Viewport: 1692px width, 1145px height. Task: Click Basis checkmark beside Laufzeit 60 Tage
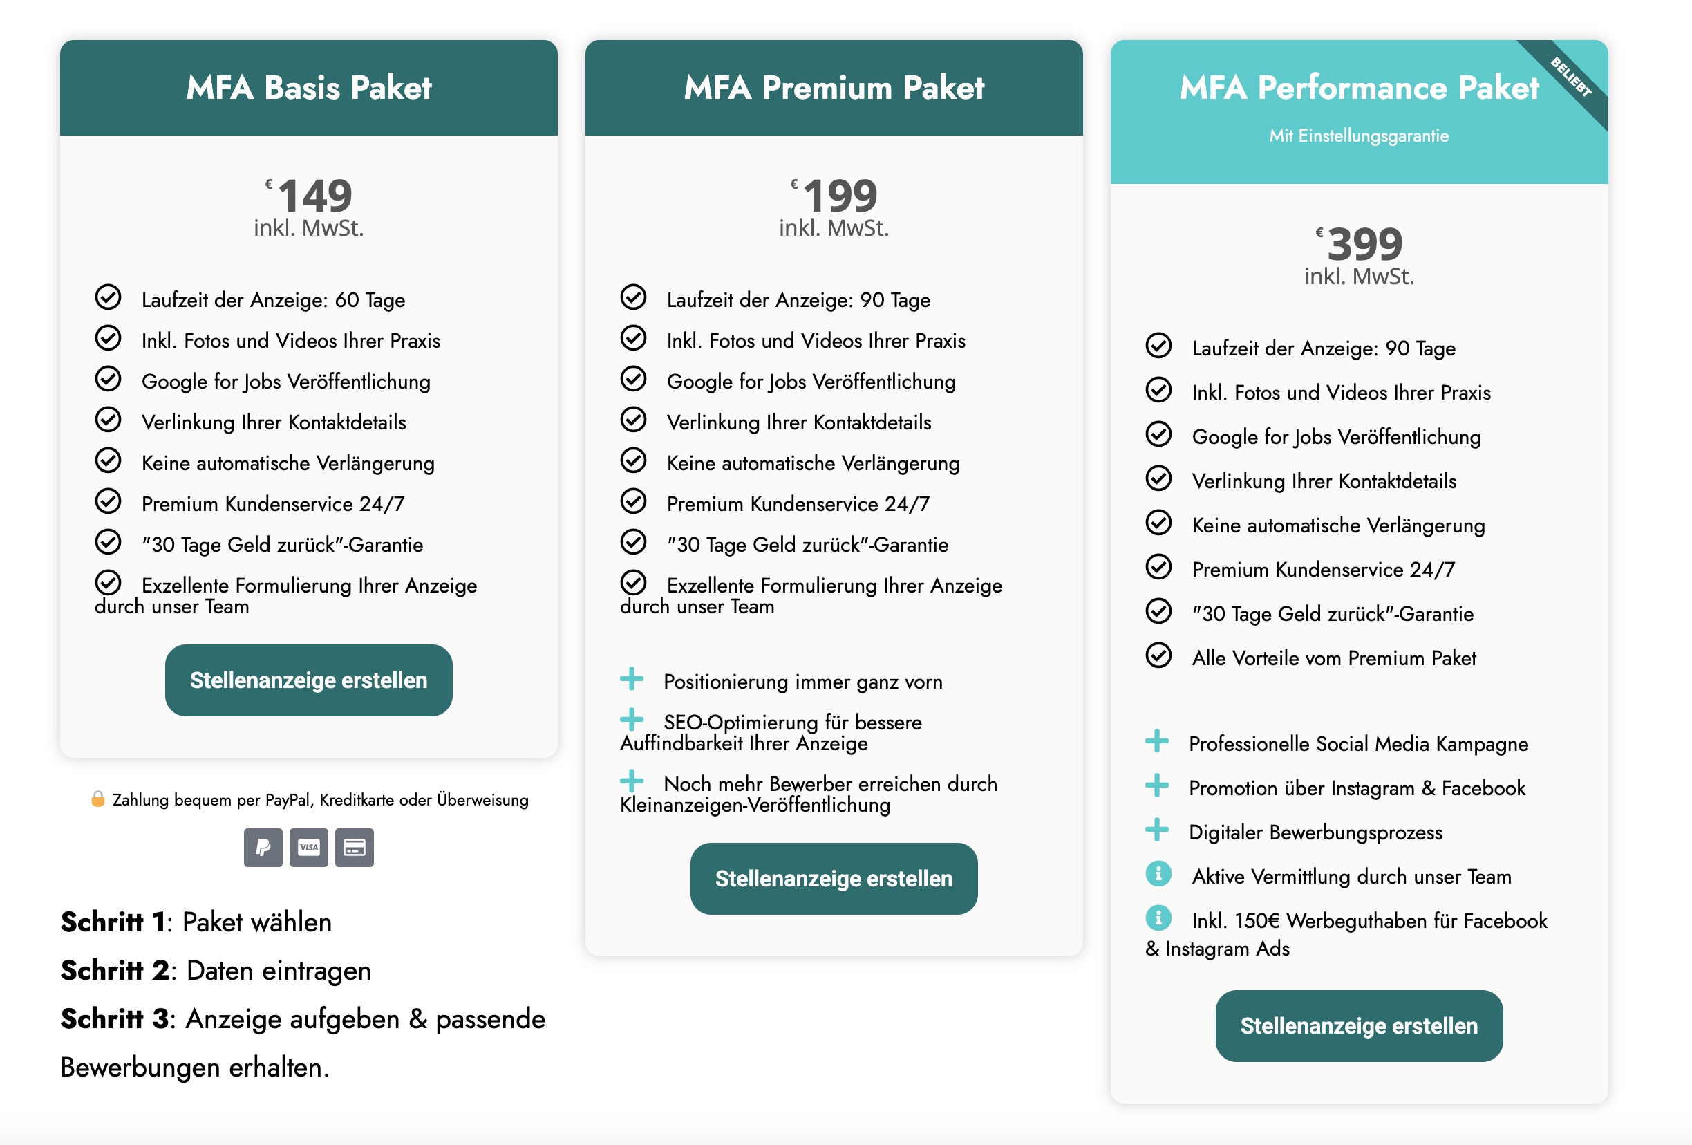(109, 297)
